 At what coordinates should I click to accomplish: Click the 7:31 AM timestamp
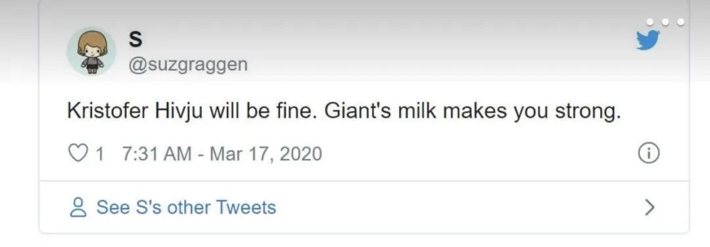156,154
